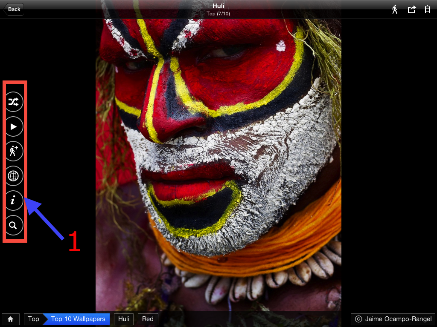This screenshot has width=437, height=327.
Task: Tap the share icon in top bar
Action: tap(411, 9)
